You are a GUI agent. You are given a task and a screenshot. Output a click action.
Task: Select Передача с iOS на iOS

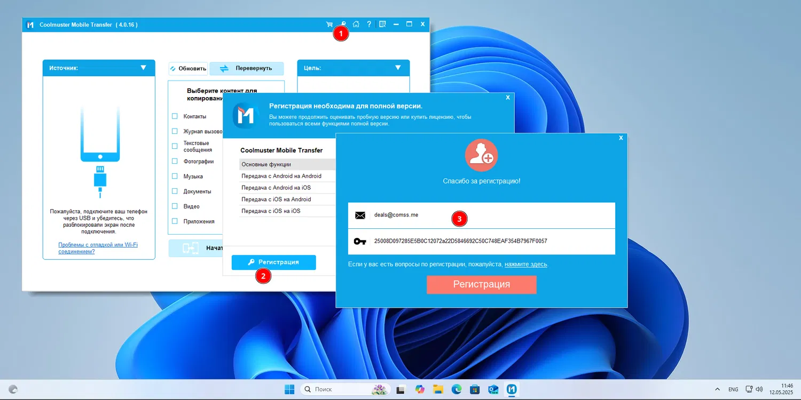tap(287, 211)
